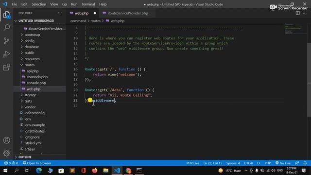Open .editorconfig file

click(x=35, y=113)
